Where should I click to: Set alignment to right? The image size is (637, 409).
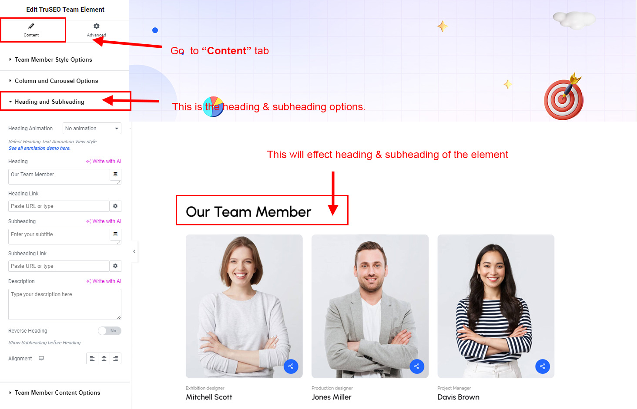(116, 359)
